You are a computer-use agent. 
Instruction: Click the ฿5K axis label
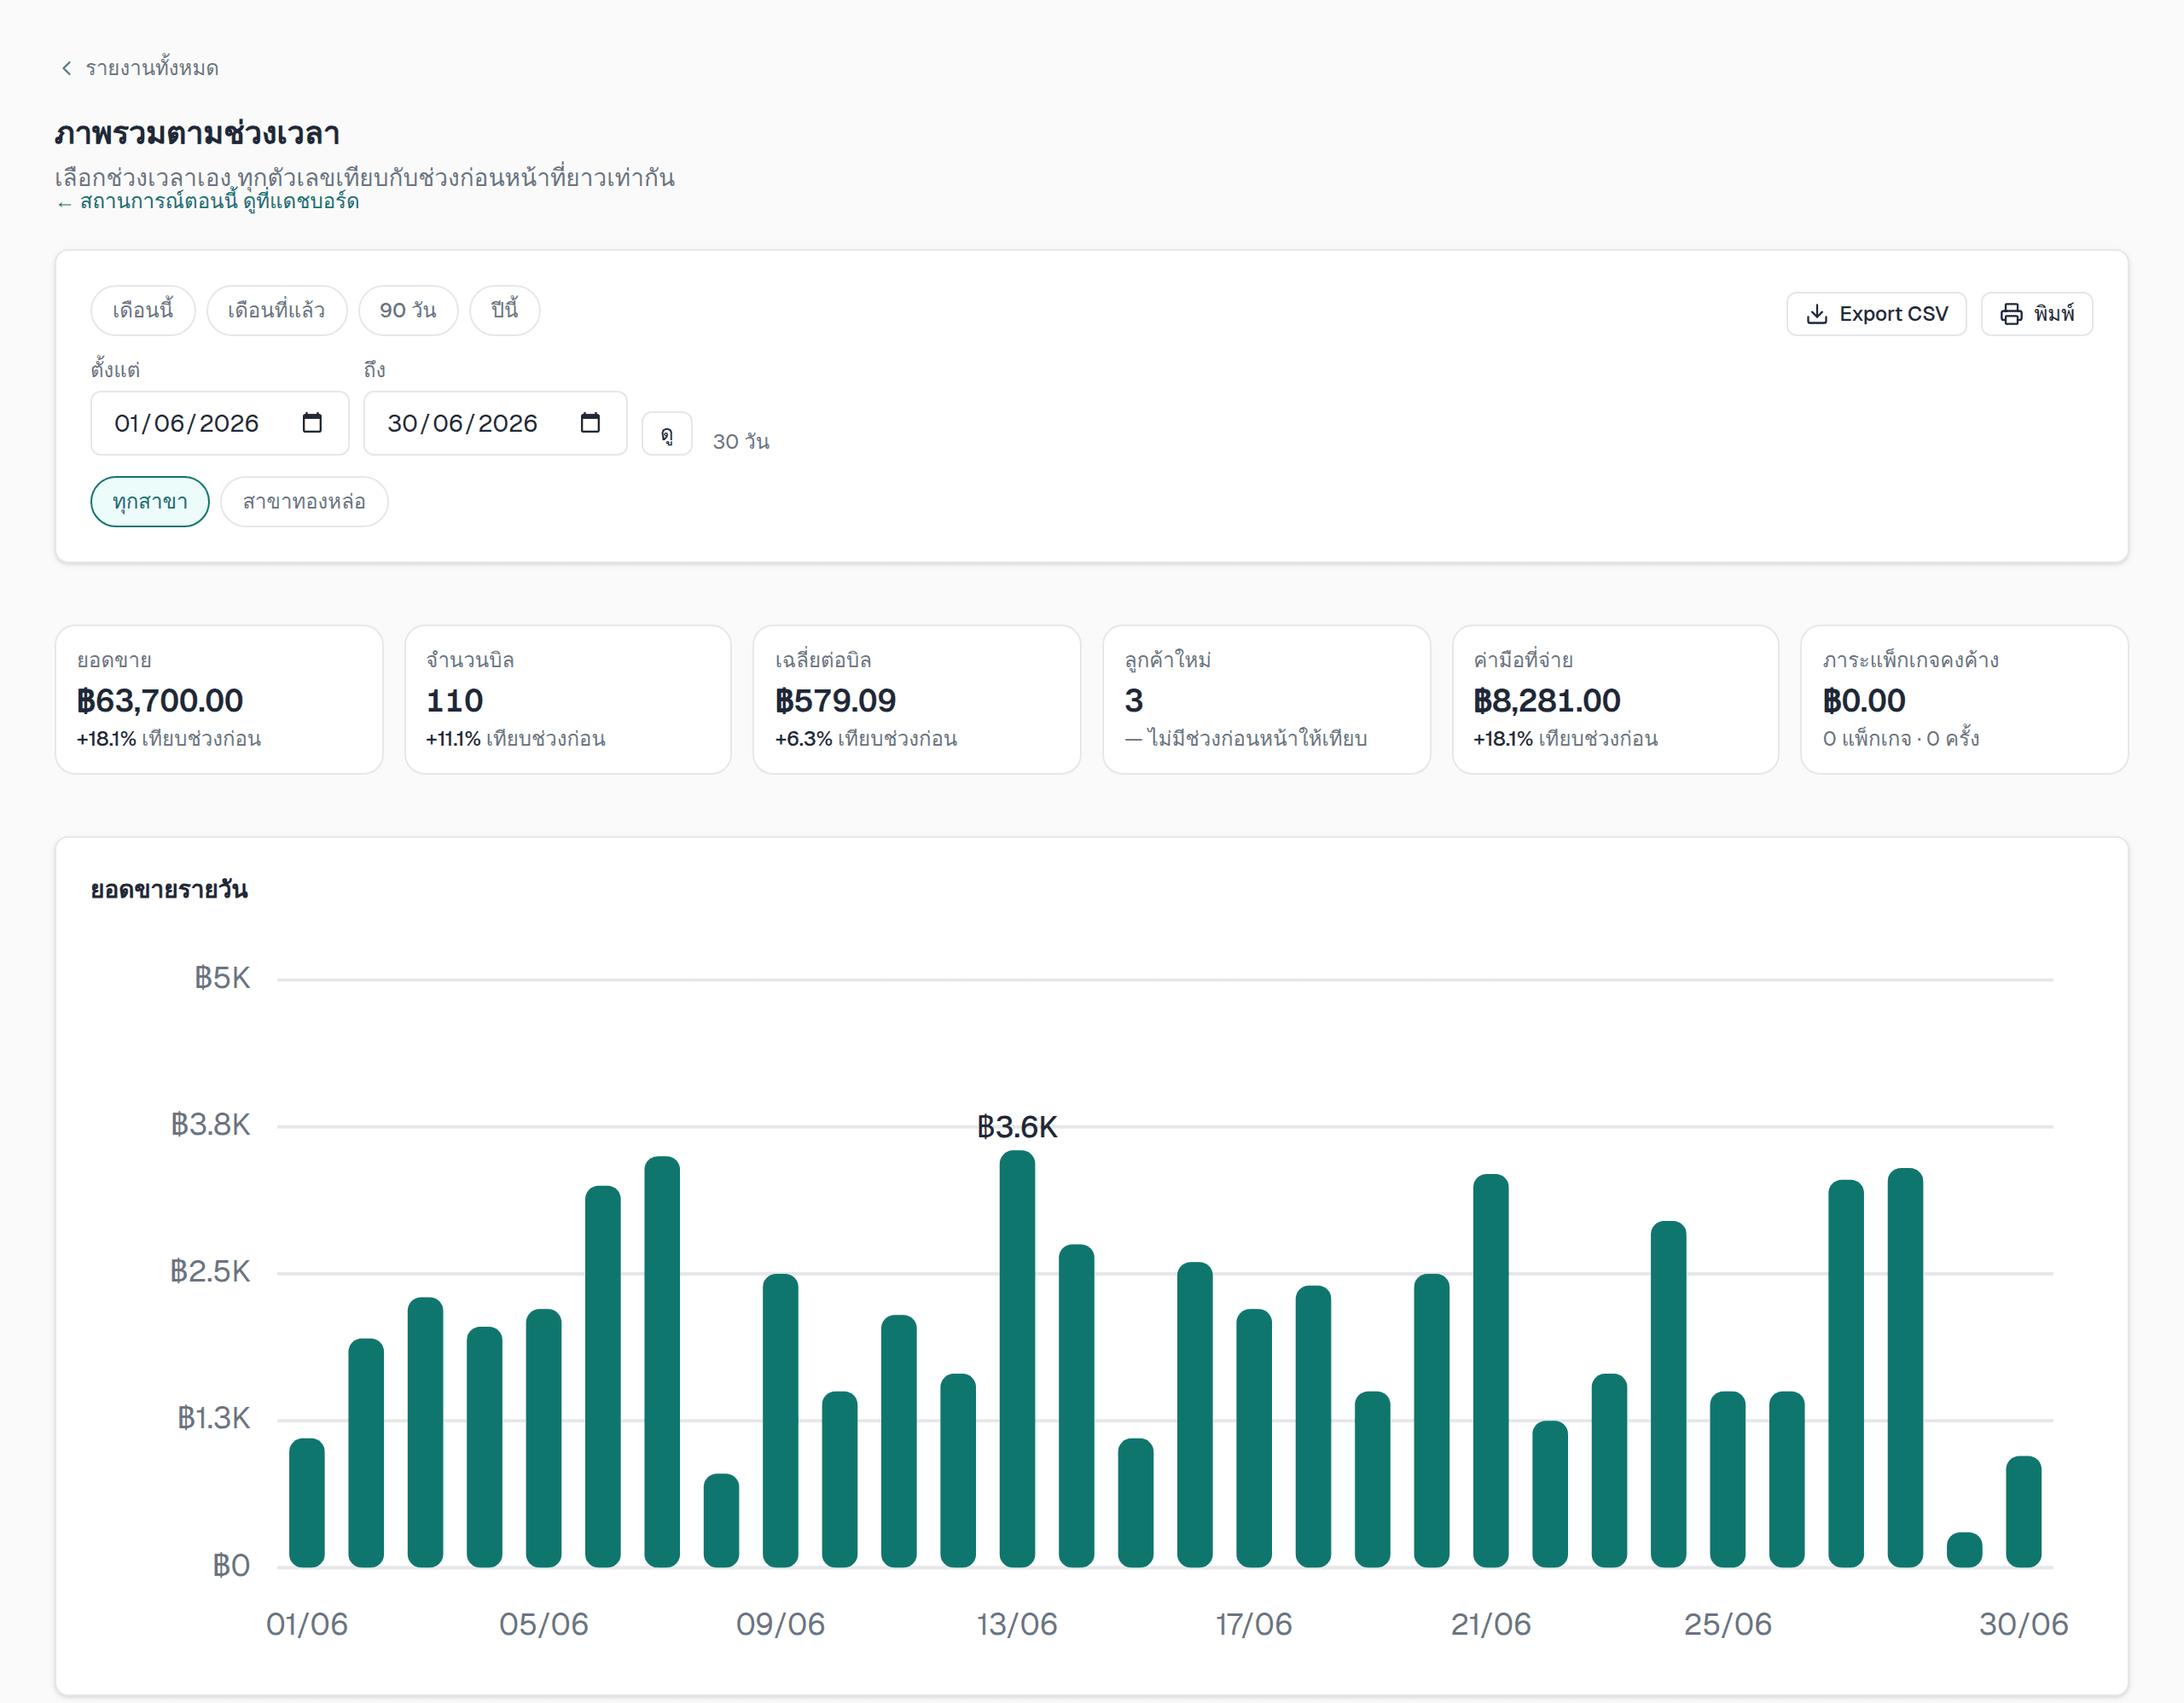(x=222, y=978)
